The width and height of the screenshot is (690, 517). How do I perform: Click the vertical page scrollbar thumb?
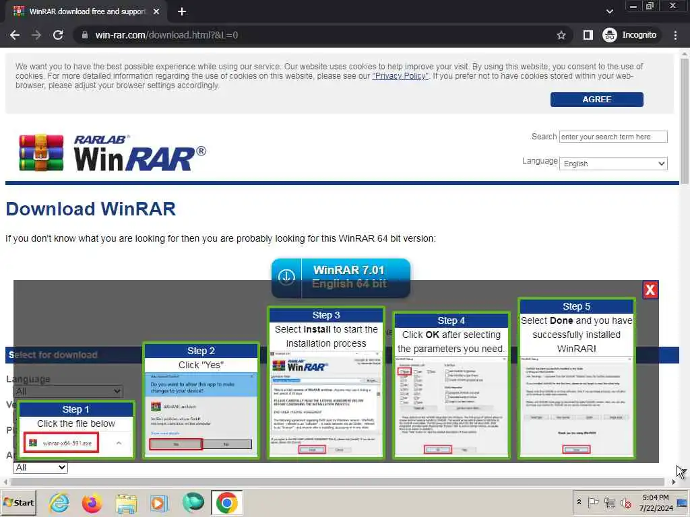(685, 120)
